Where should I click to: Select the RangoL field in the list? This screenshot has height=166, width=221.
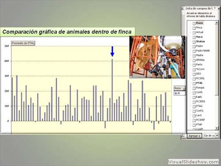coord(200,88)
